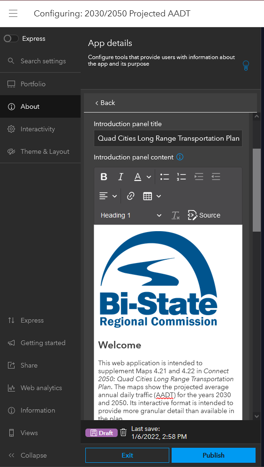The height and width of the screenshot is (467, 264).
Task: Toggle italic formatting
Action: coord(121,177)
